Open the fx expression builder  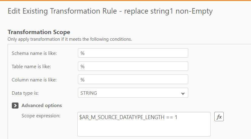[219, 117]
